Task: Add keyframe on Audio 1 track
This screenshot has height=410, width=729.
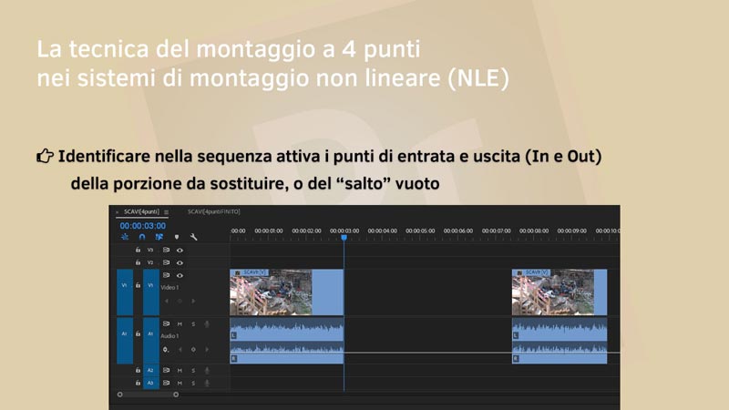Action: (x=193, y=350)
